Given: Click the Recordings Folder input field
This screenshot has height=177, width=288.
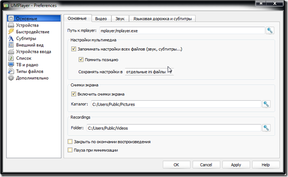Looking at the screenshot, I should point(174,128).
